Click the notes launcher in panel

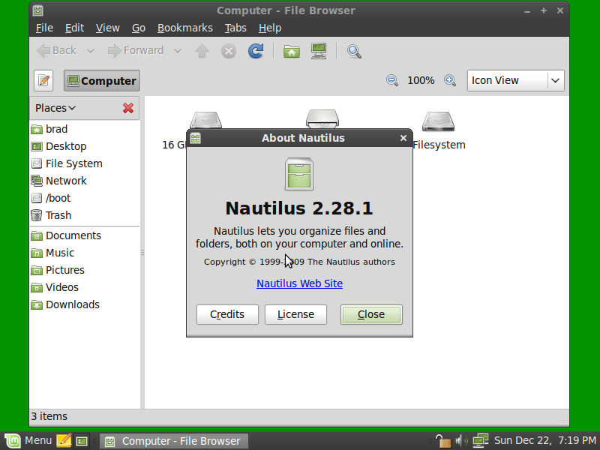(64, 441)
